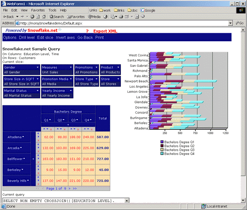
Task: Click the Invert axes link
Action: pos(65,37)
